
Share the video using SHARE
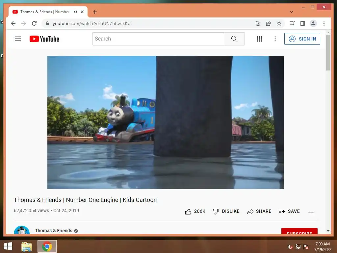tap(259, 211)
